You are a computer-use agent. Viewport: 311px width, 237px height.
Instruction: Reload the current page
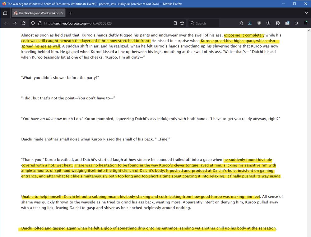click(24, 23)
